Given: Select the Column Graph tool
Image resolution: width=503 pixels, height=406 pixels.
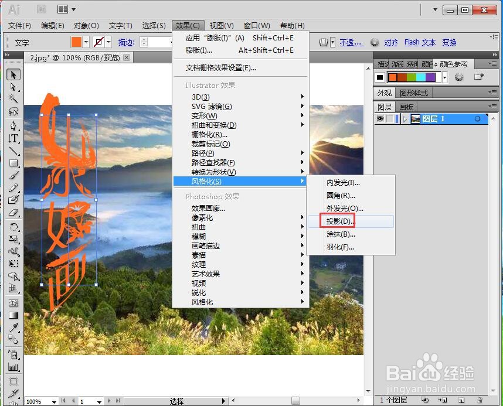Looking at the screenshot, I should tap(13, 367).
